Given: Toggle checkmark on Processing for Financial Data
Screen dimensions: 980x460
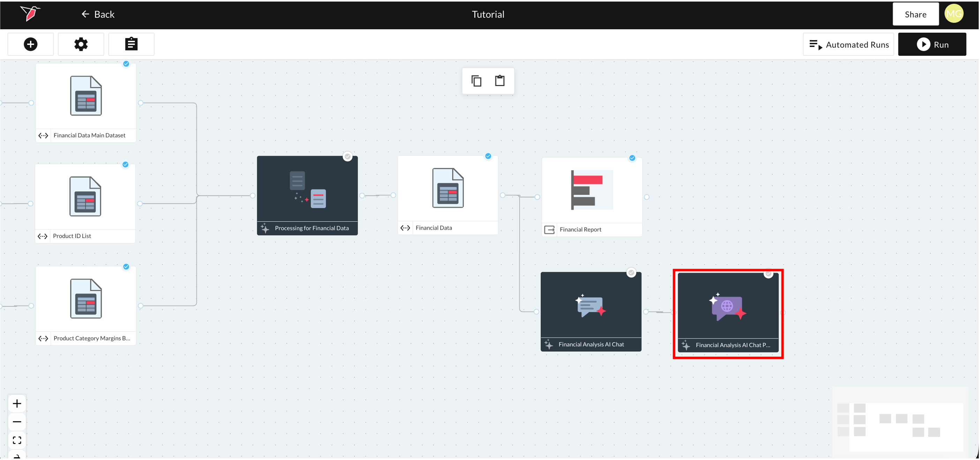Looking at the screenshot, I should pos(347,156).
